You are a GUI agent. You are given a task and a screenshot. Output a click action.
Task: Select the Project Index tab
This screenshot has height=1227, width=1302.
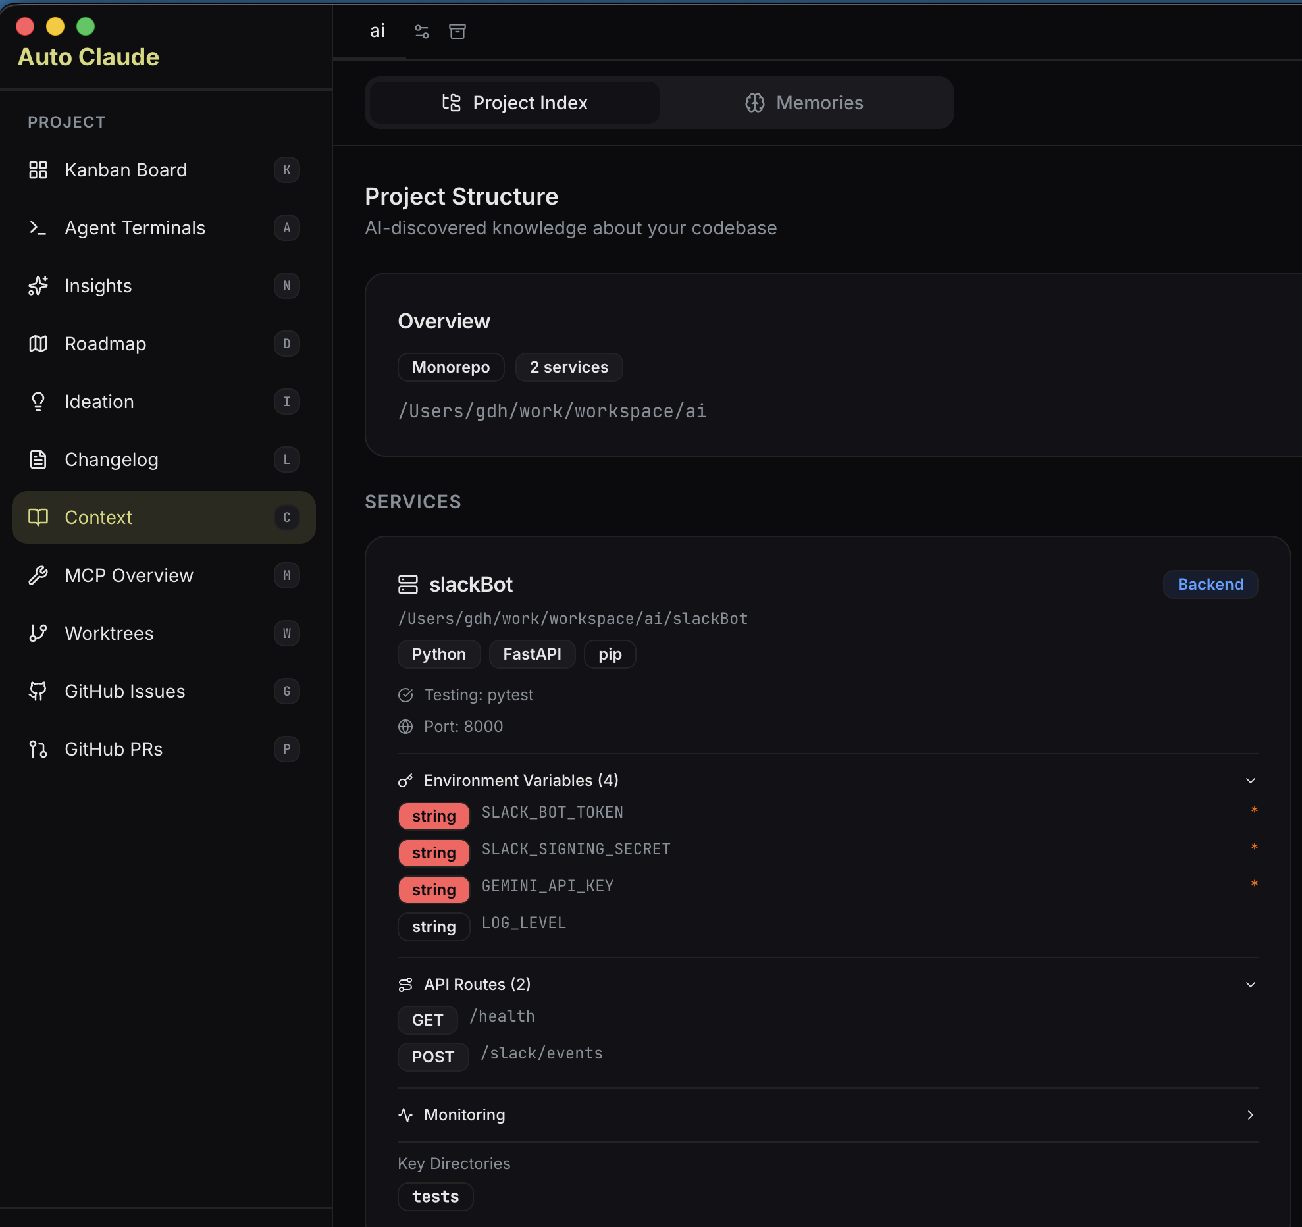(515, 103)
